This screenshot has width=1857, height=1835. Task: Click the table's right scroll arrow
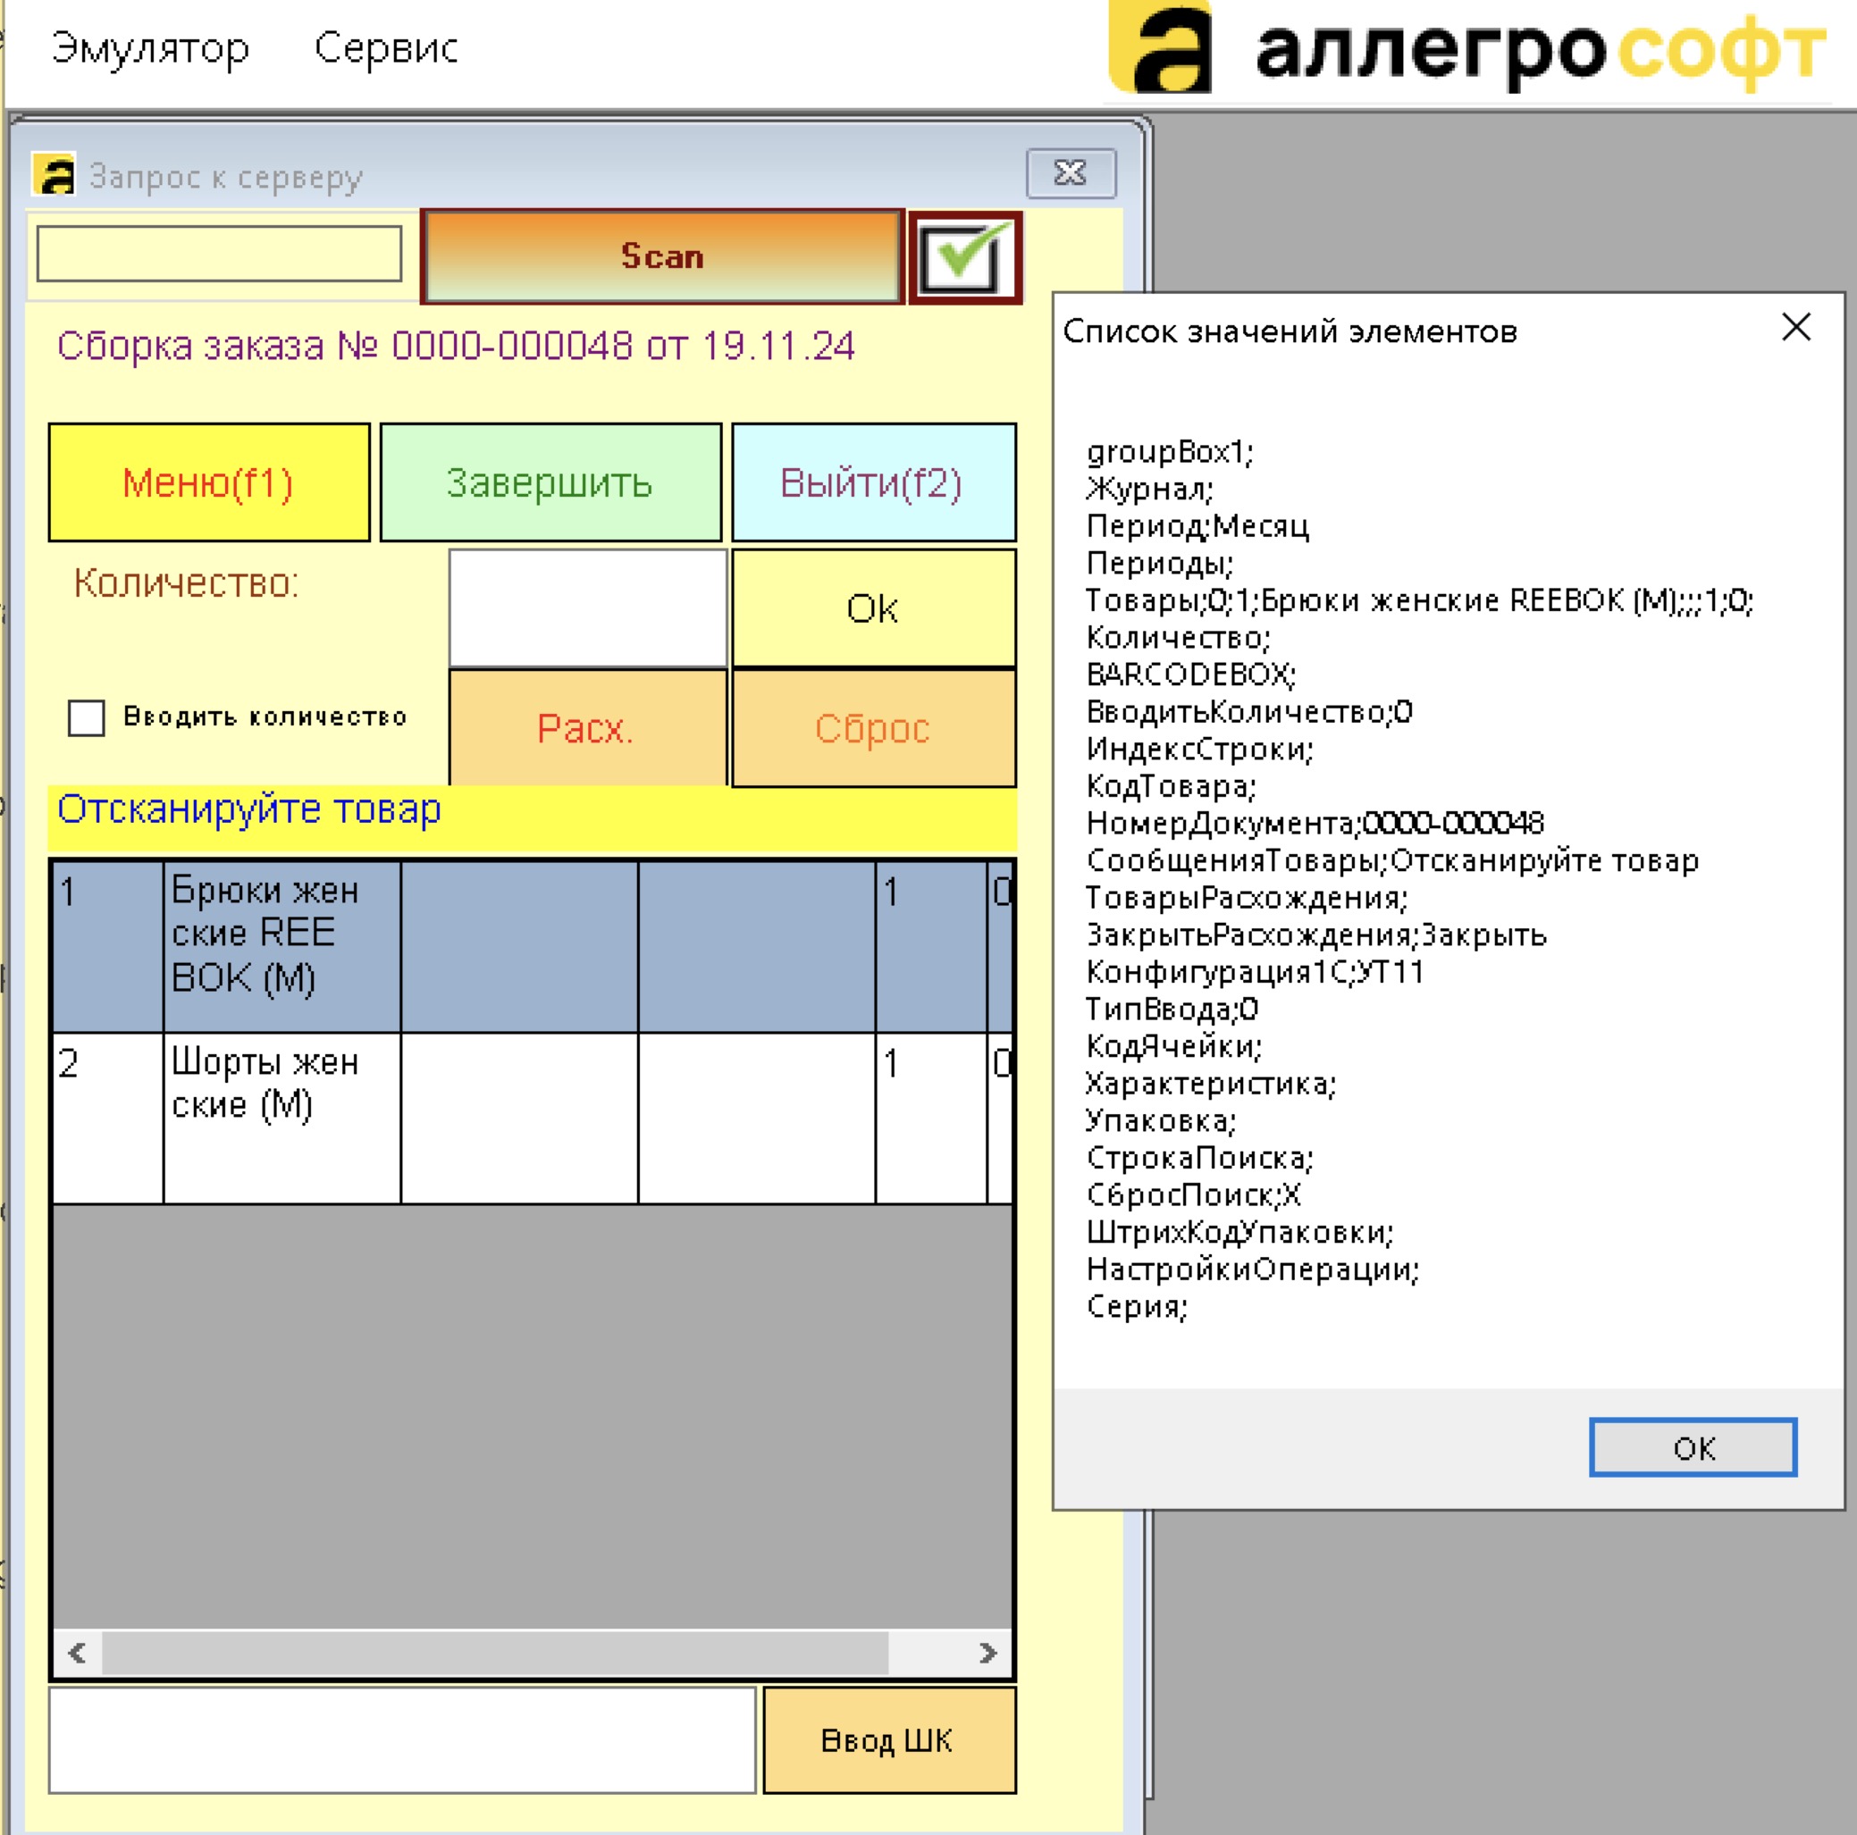pyautogui.click(x=988, y=1653)
